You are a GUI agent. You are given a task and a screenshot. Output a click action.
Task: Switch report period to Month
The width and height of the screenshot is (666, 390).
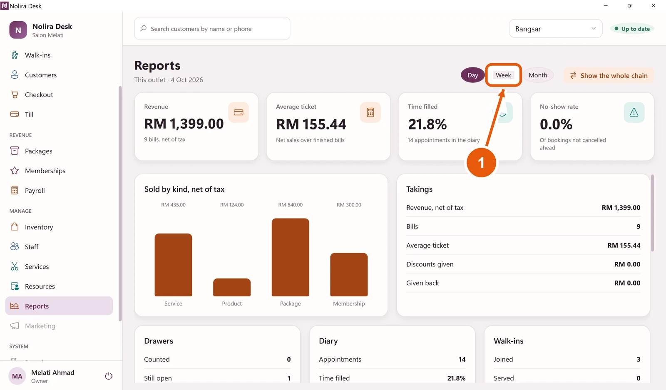tap(538, 75)
